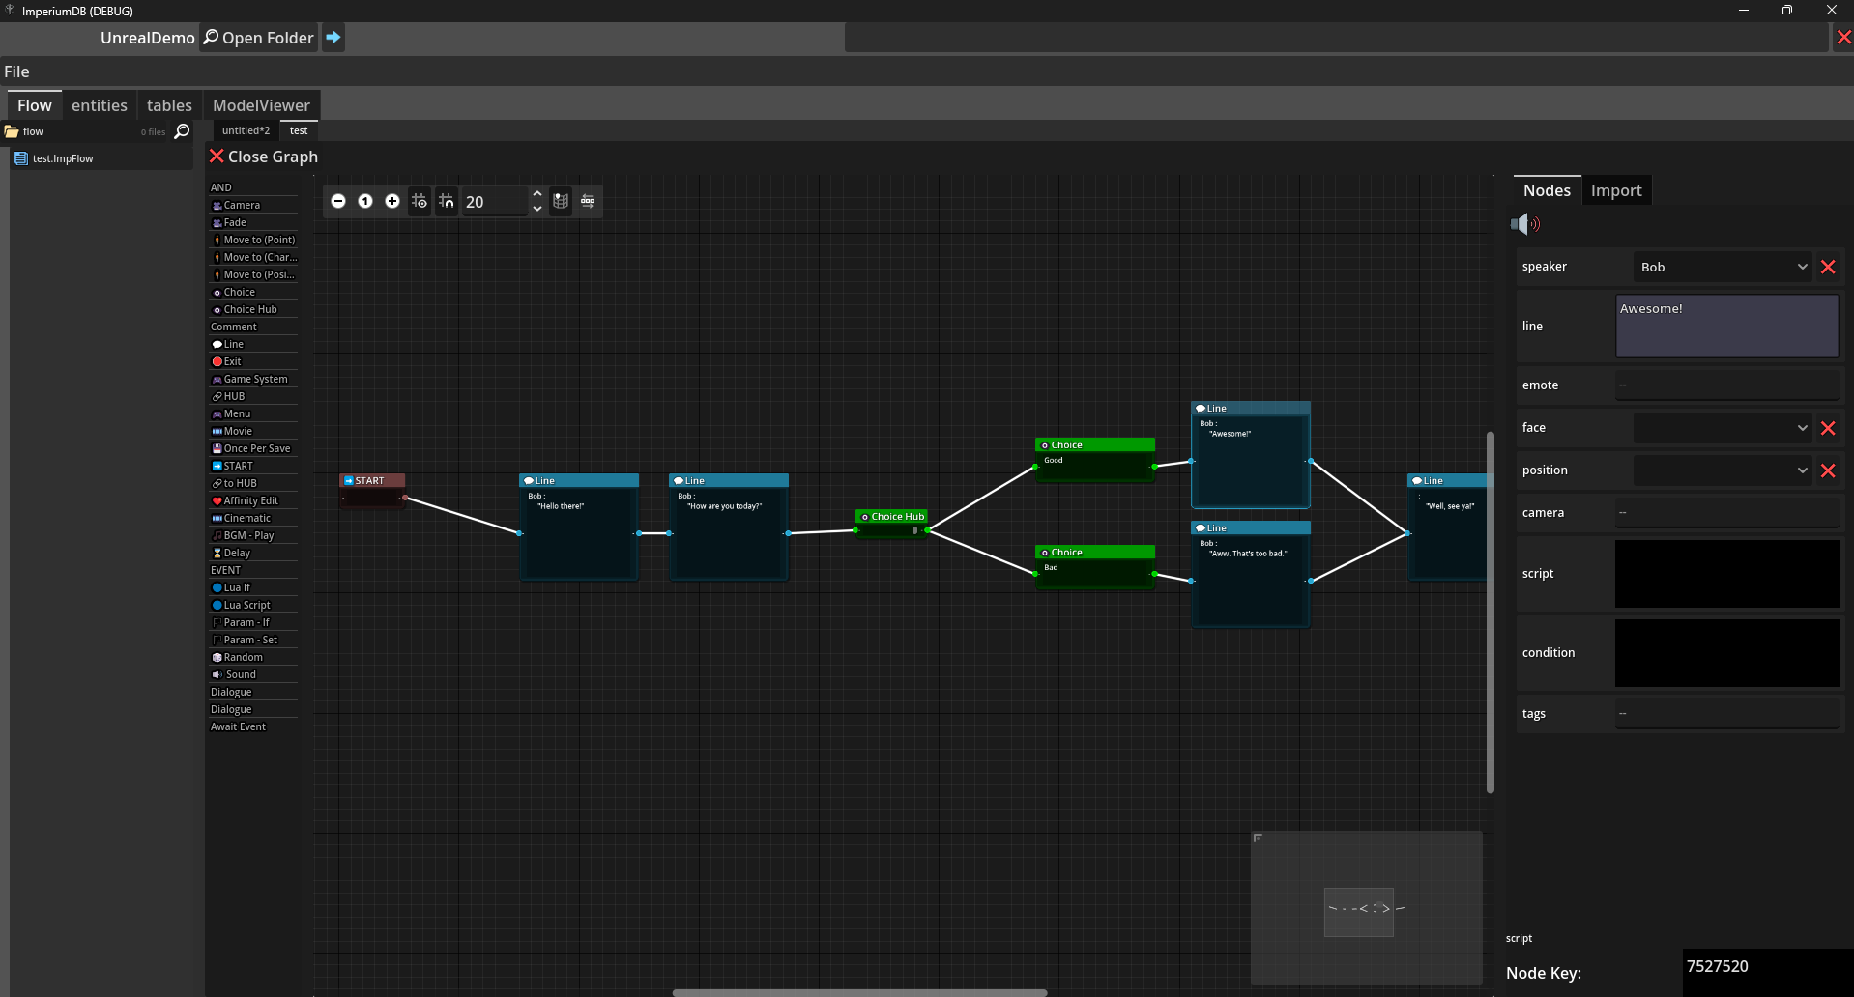Add a BGM - Play node
This screenshot has height=997, width=1854.
[253, 535]
